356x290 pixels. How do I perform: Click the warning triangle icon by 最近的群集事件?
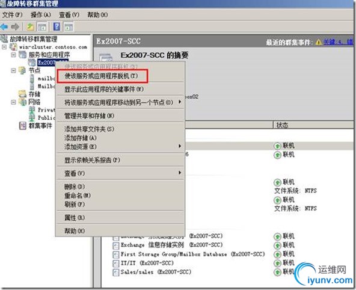(x=319, y=42)
